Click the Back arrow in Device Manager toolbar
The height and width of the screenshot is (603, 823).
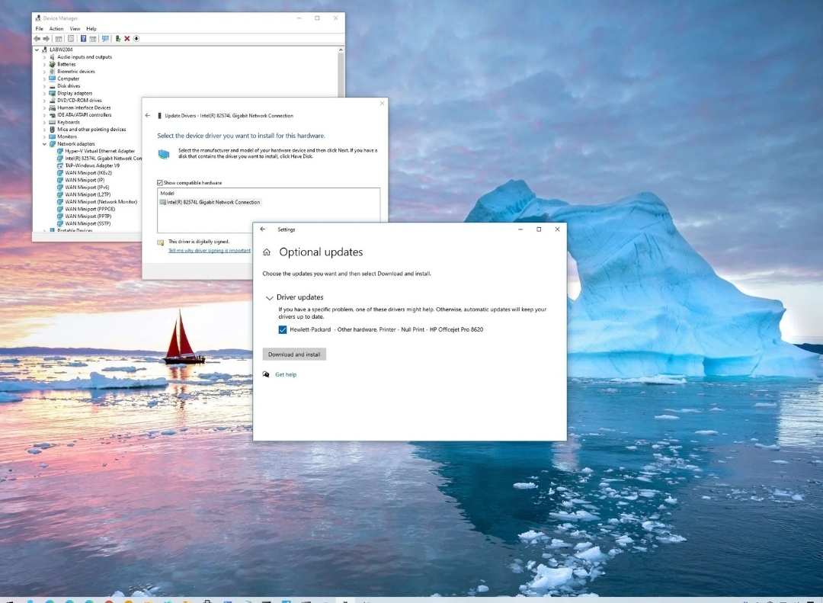(37, 39)
